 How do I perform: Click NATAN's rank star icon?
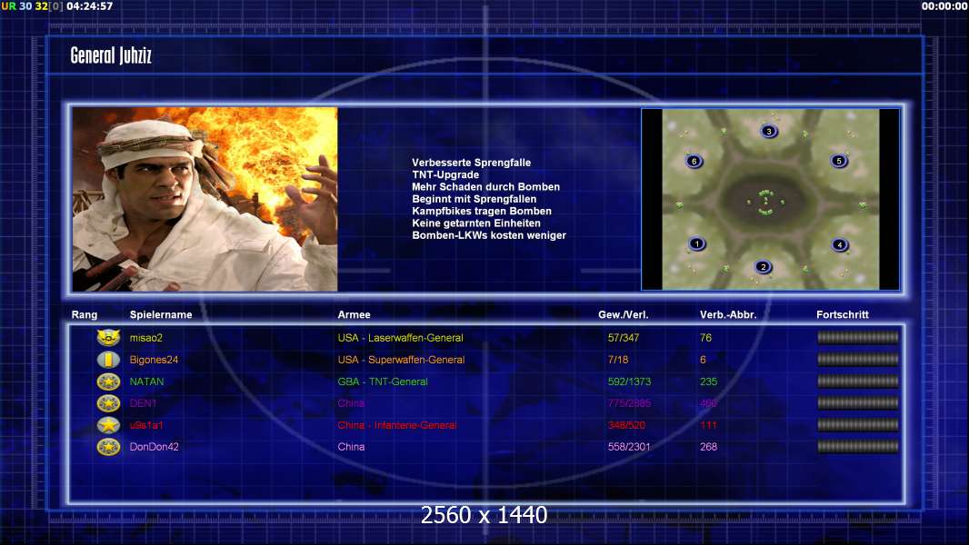108,381
